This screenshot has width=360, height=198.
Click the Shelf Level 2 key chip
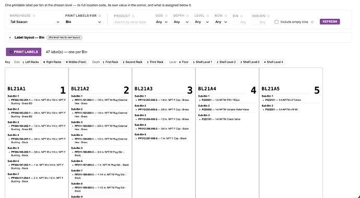[x=226, y=62]
